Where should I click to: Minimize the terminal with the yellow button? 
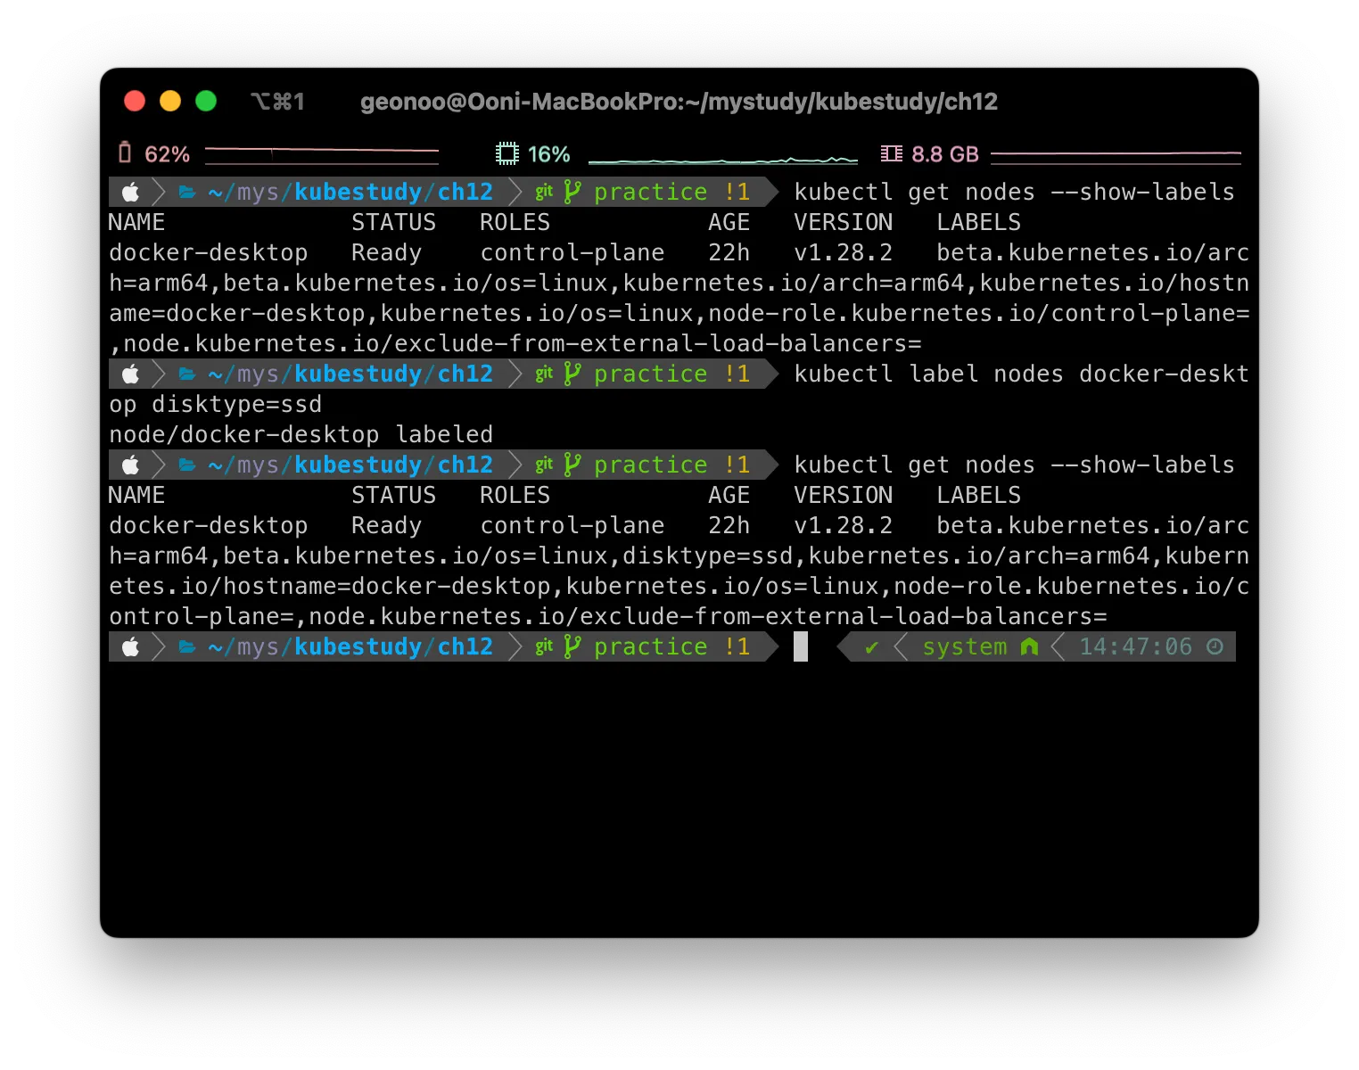(170, 101)
